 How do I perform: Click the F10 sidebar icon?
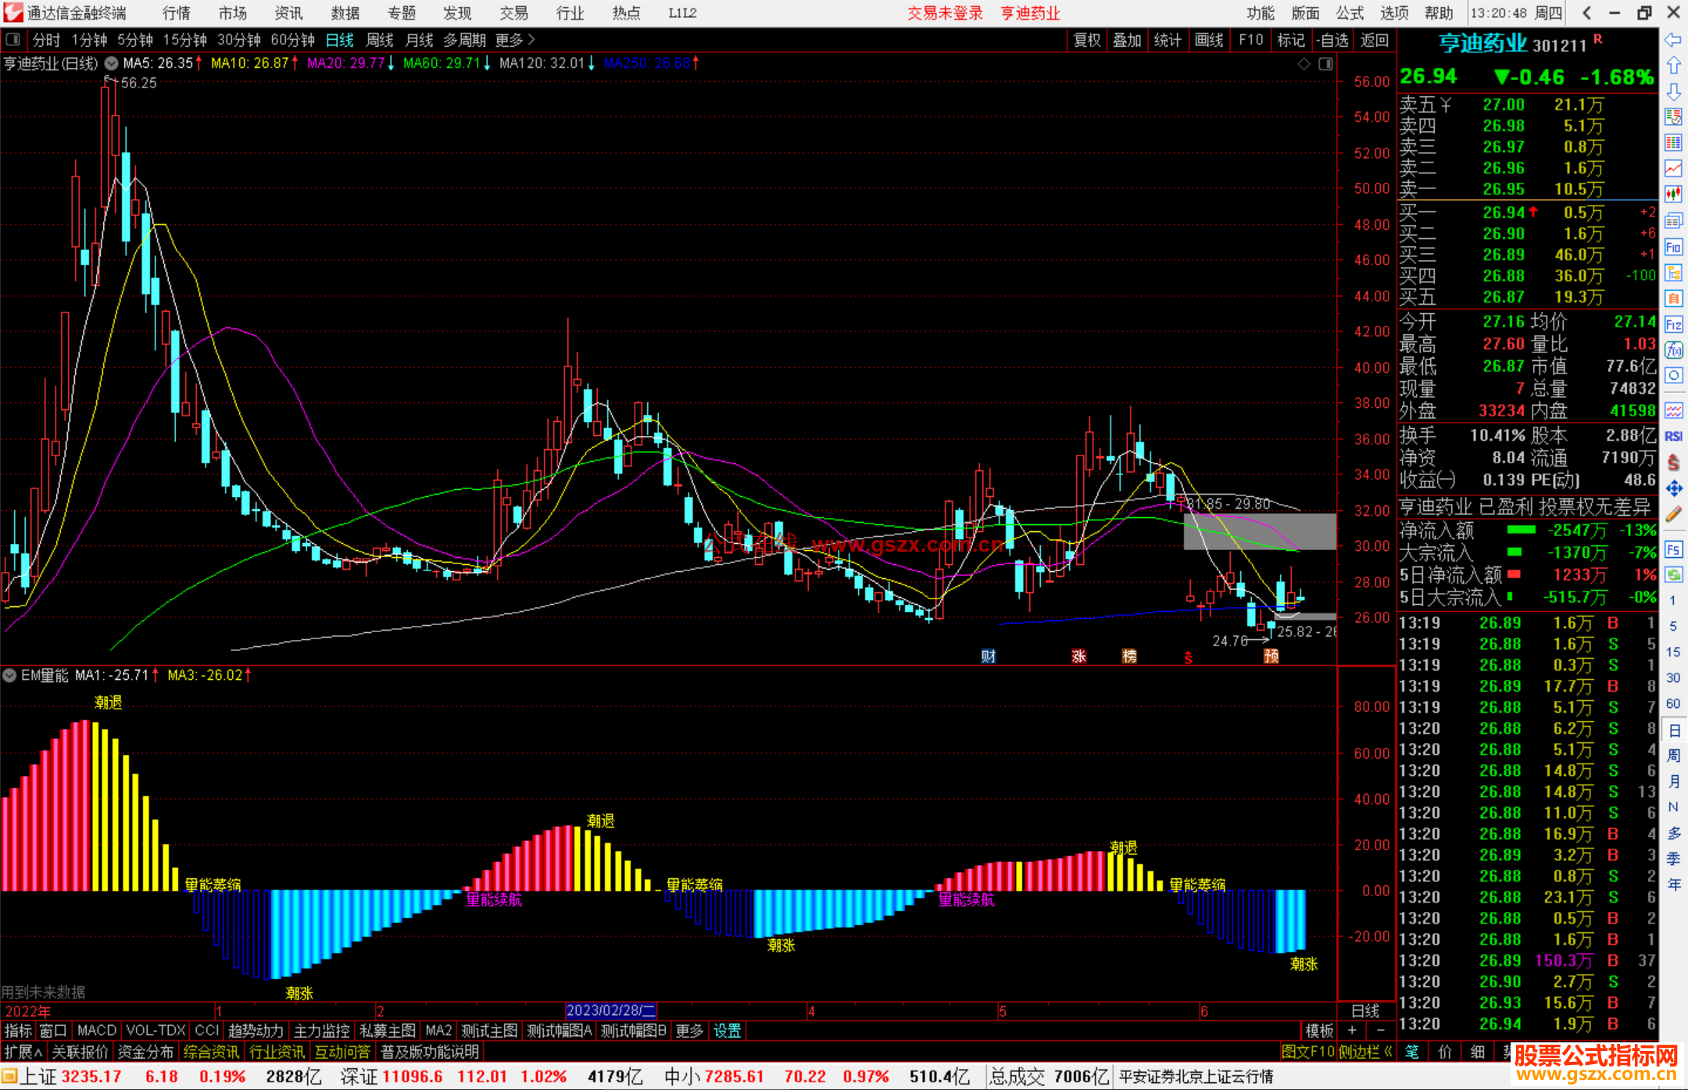1673,248
